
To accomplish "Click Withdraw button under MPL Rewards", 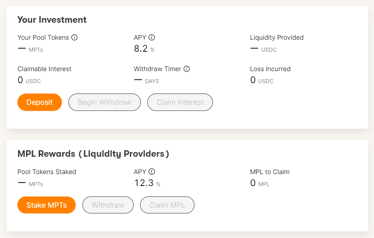I will pos(108,205).
